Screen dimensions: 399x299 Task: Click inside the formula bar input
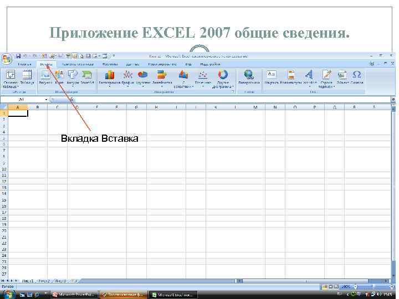pos(233,100)
